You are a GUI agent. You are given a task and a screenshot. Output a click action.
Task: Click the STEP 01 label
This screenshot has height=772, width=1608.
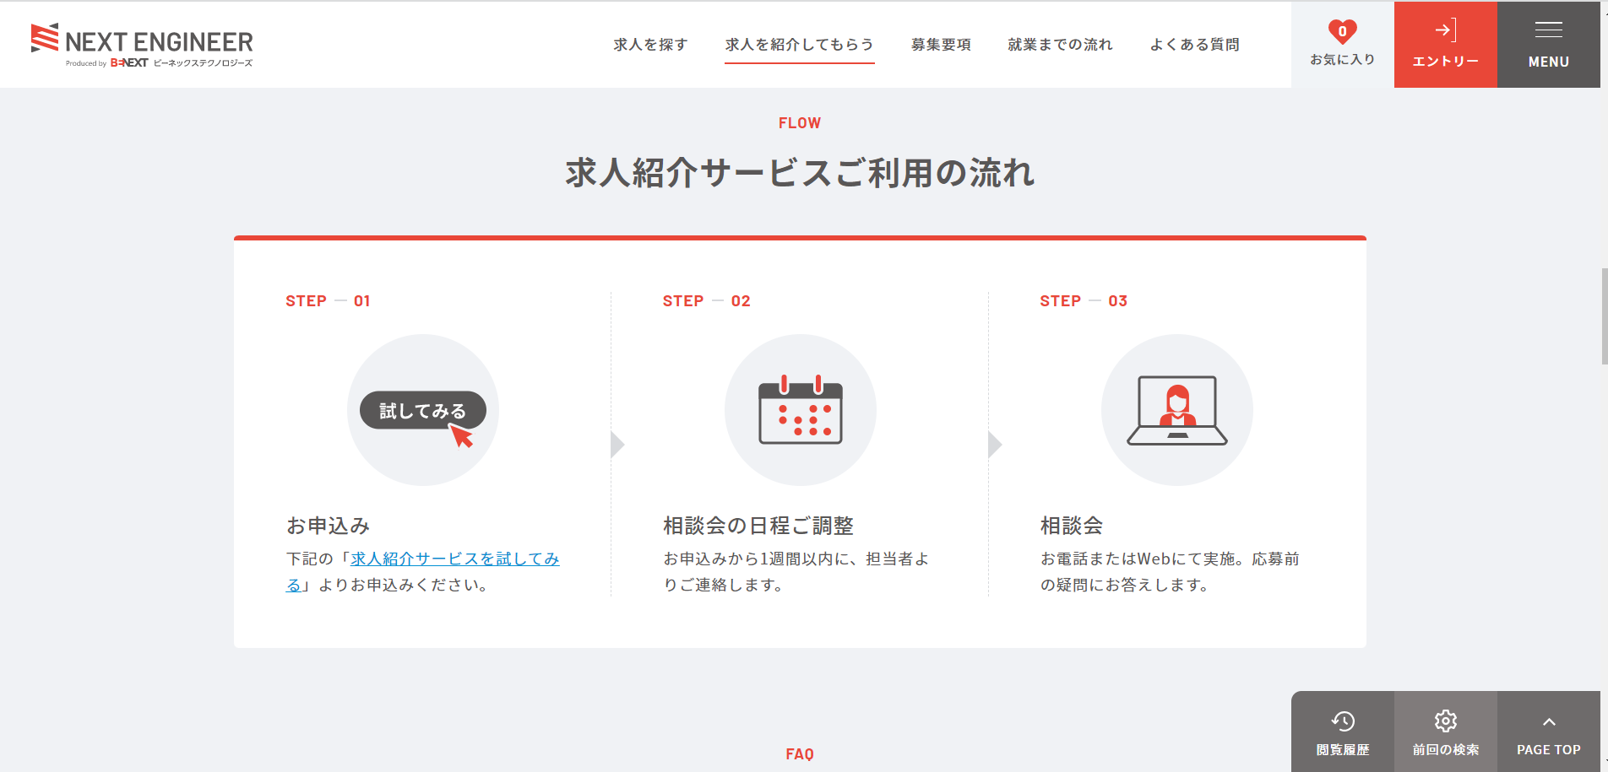coord(328,301)
